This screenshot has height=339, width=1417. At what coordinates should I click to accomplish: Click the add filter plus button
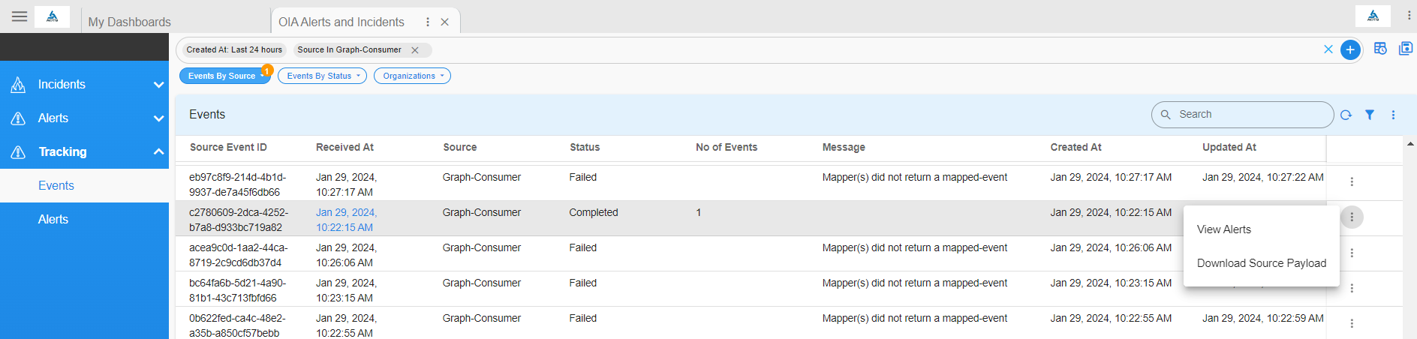tap(1350, 50)
